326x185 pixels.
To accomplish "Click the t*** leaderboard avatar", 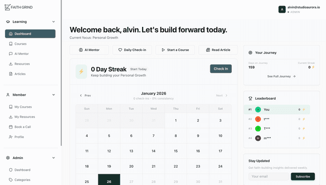I will [258, 119].
